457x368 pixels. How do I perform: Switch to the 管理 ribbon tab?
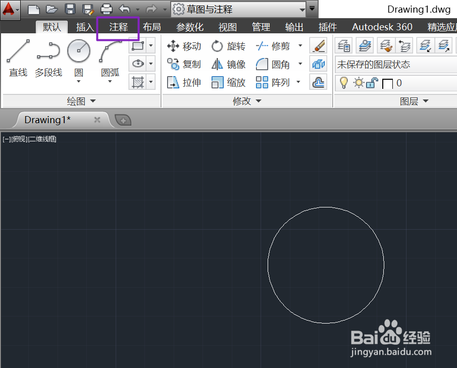[x=261, y=27]
